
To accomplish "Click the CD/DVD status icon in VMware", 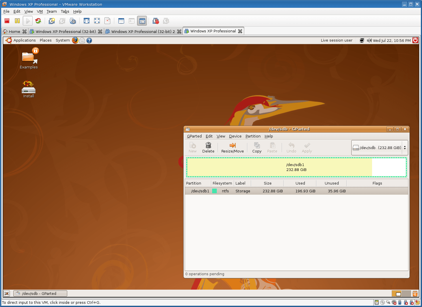I will pyautogui.click(x=382, y=302).
